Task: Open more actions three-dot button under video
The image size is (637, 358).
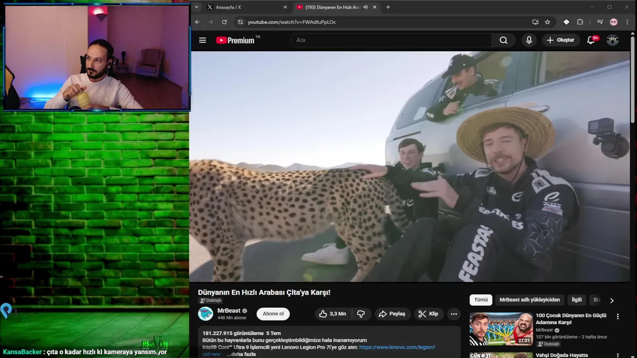Action: (453, 314)
